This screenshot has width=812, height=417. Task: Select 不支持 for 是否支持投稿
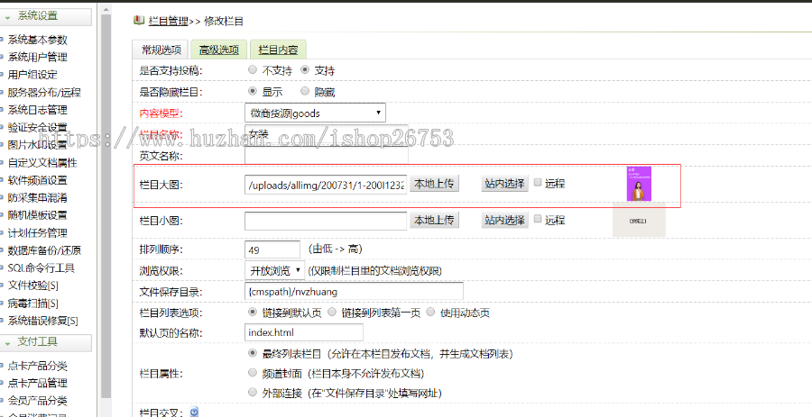tap(253, 69)
